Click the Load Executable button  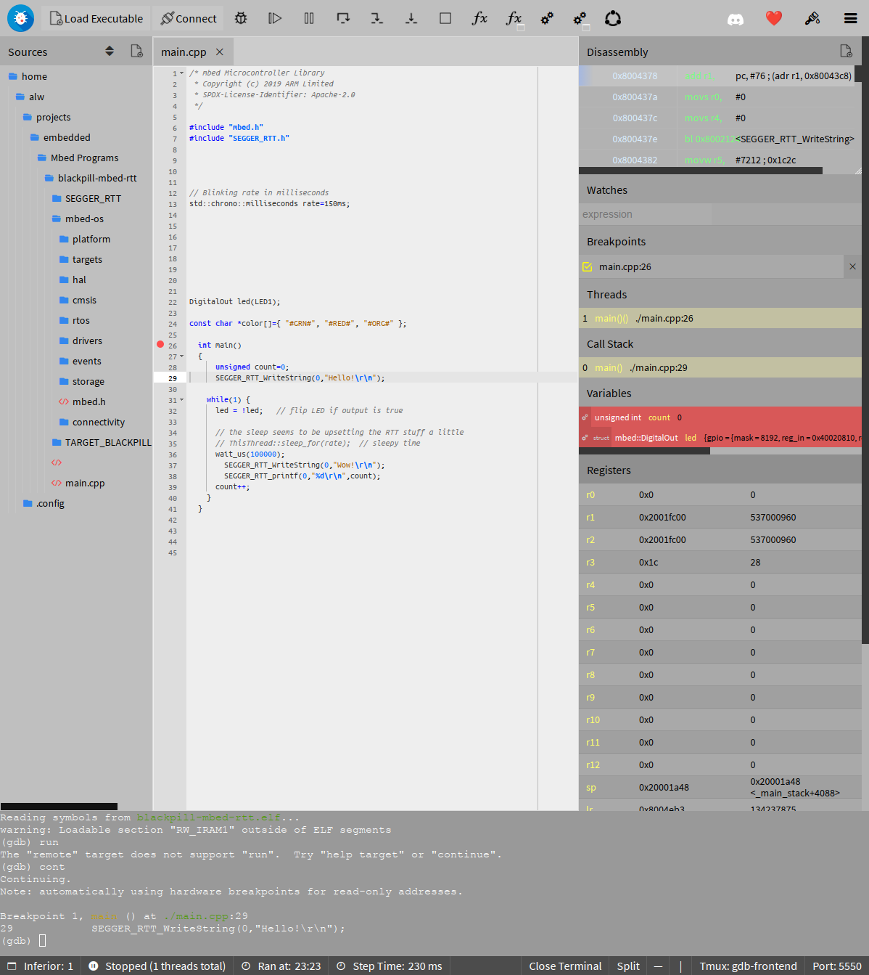coord(95,18)
